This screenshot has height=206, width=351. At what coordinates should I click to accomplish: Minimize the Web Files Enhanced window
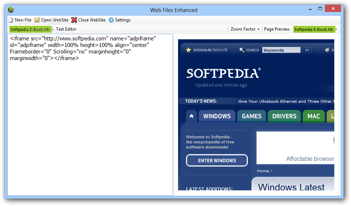click(x=310, y=9)
